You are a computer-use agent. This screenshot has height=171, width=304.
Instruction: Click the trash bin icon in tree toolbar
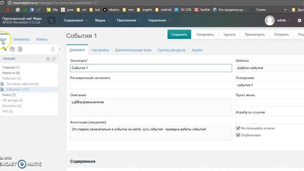pyautogui.click(x=53, y=49)
